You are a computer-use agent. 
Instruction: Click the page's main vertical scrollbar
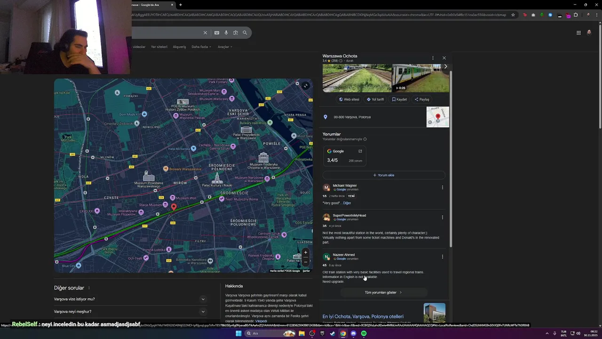point(600,75)
